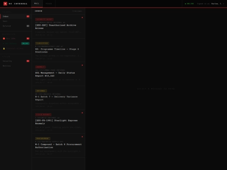Open the locked Sublevel folder
This screenshot has height=170, width=227.
16,48
